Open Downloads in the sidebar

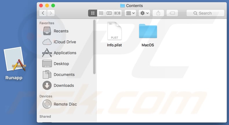tap(64, 85)
